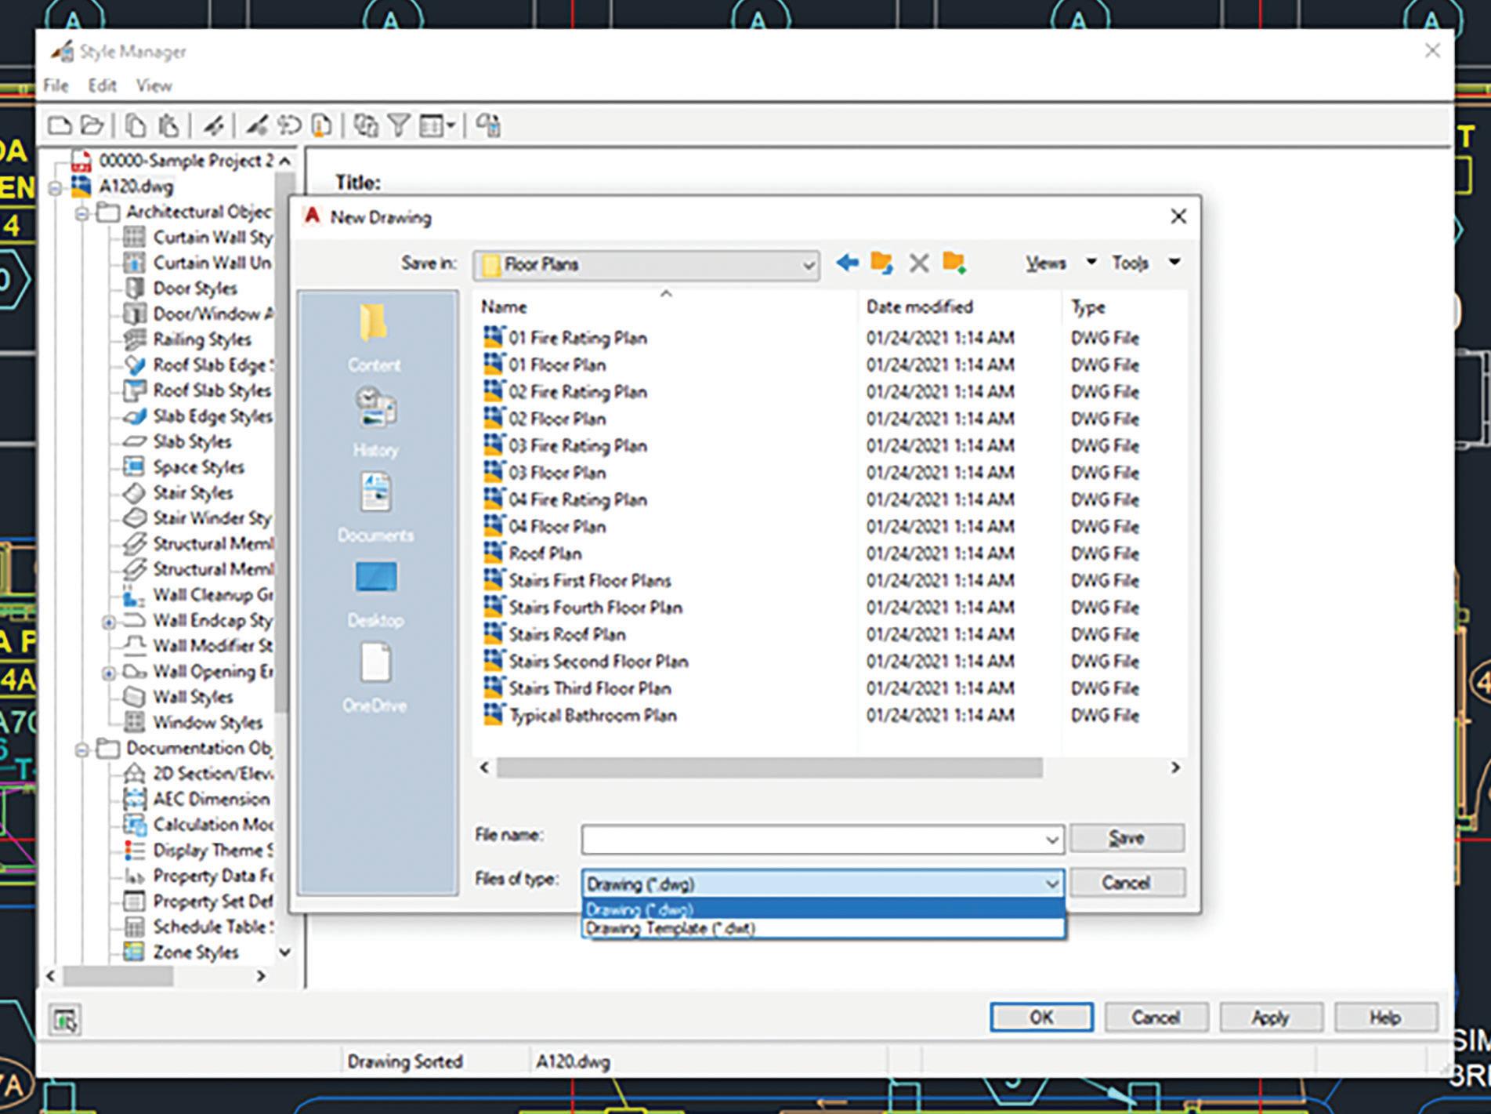Select Window Styles in the tree
This screenshot has width=1491, height=1114.
tap(208, 723)
